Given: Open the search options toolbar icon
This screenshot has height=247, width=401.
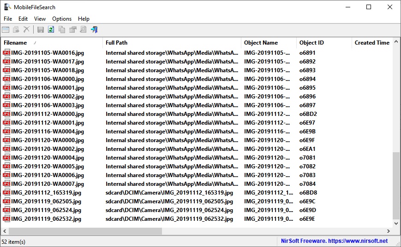Looking at the screenshot, I should click(x=6, y=29).
